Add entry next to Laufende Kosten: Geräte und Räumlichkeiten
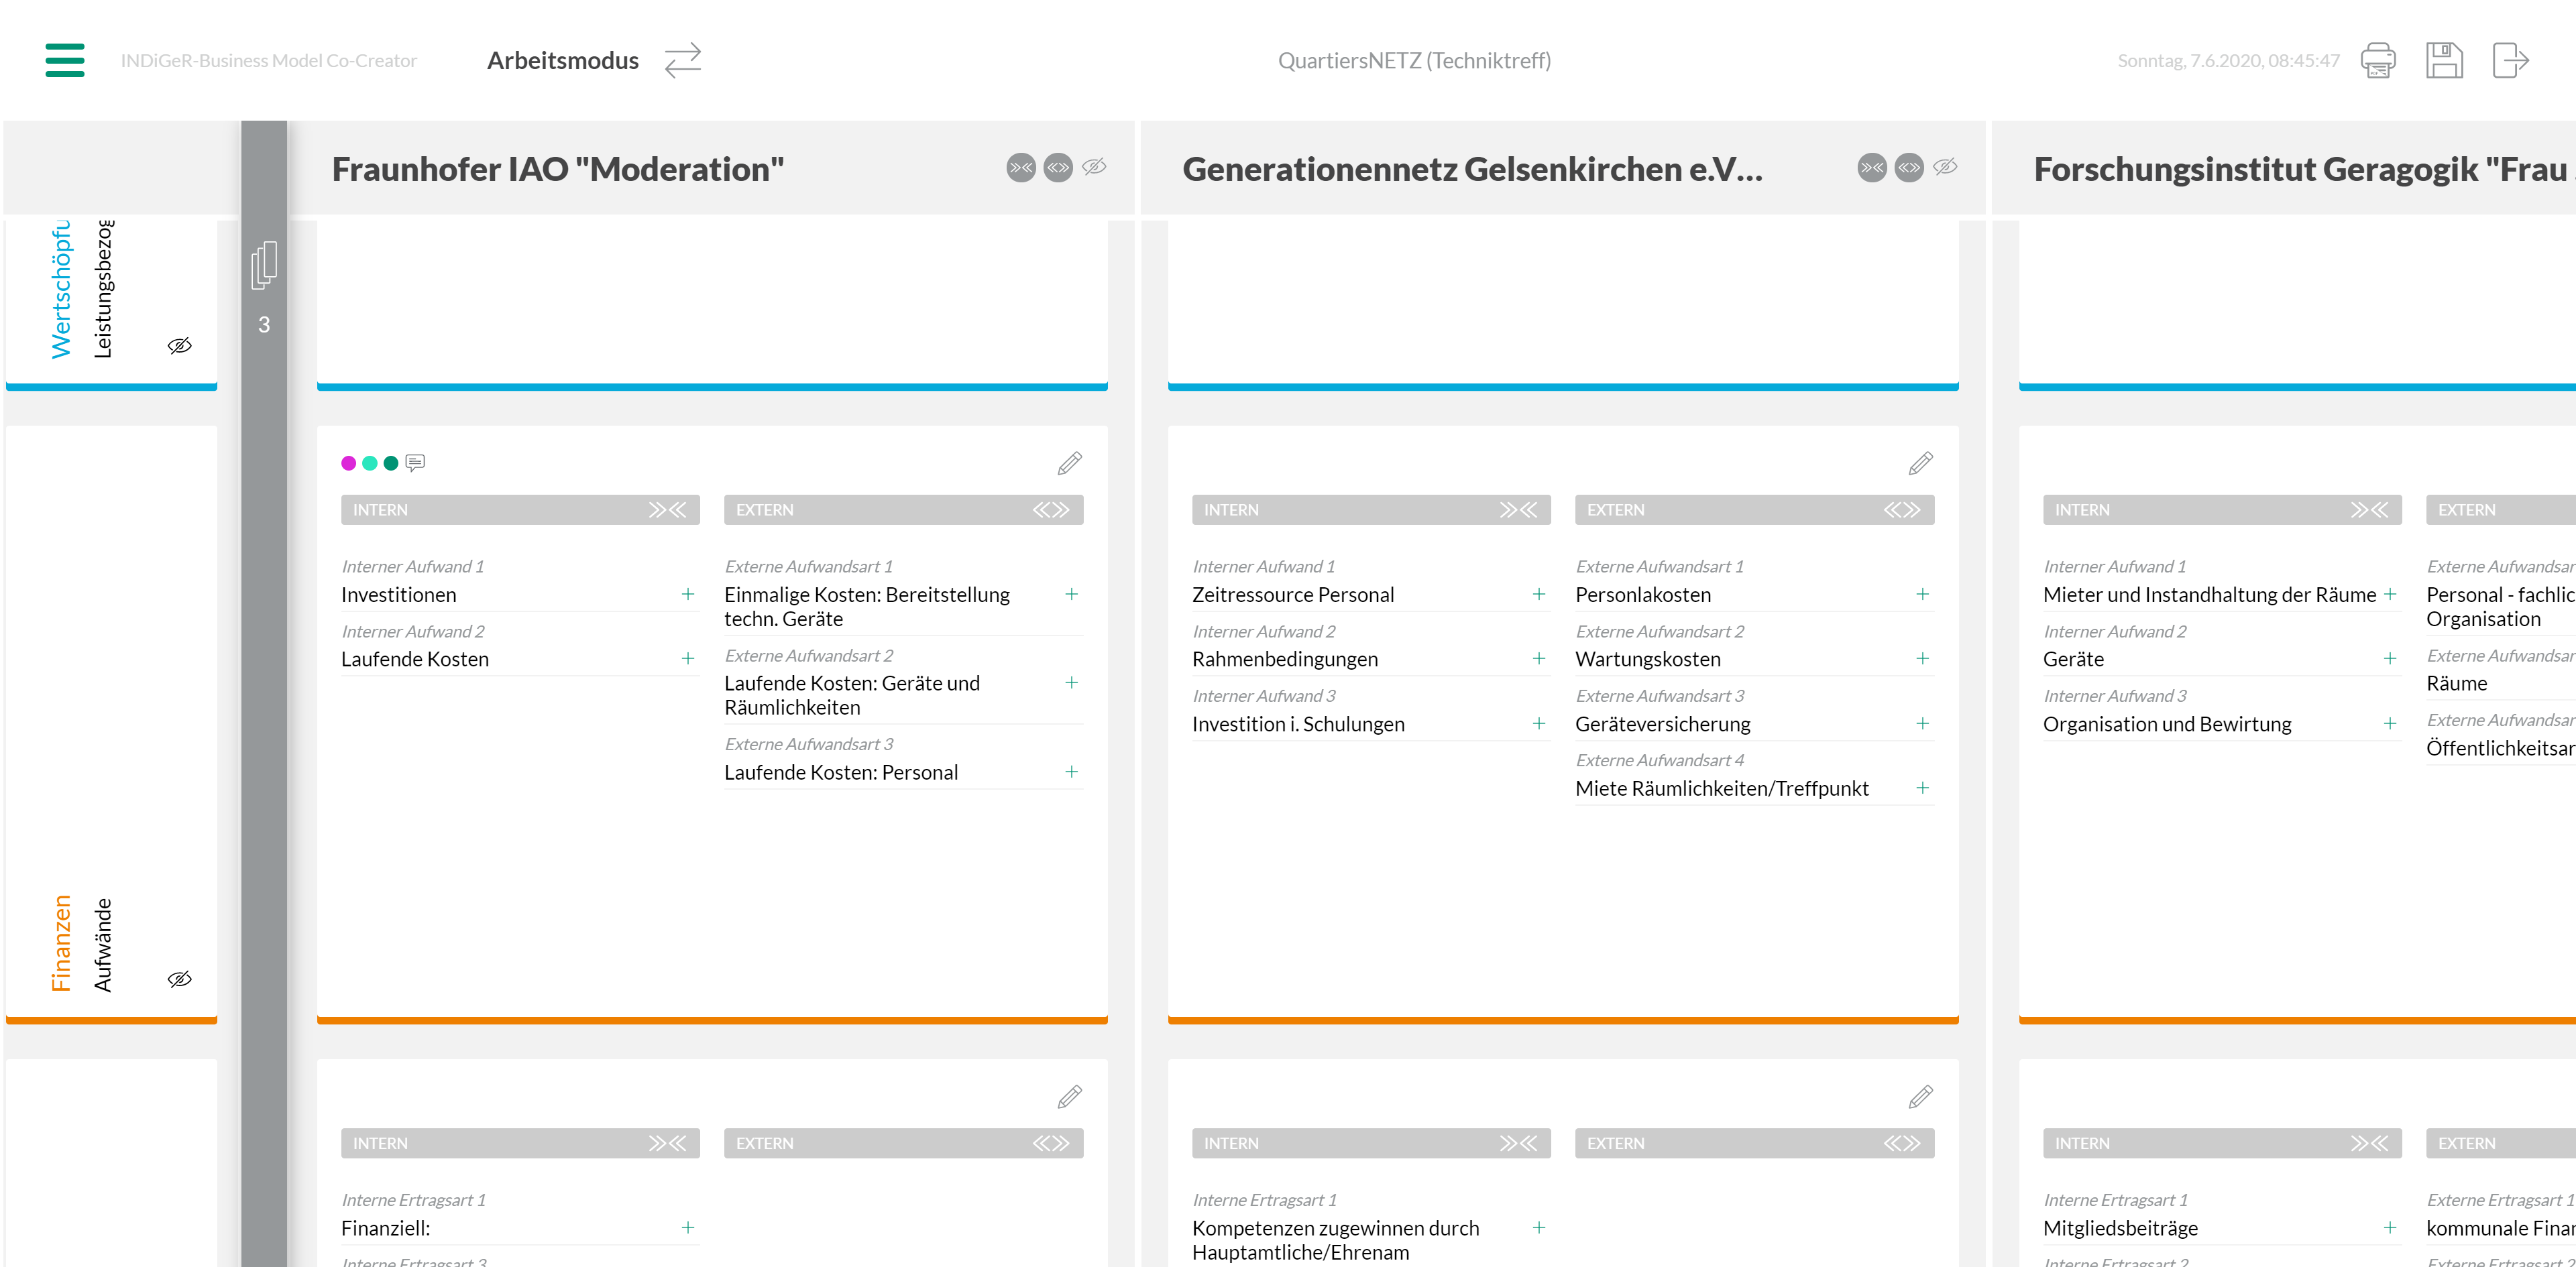The image size is (2576, 1267). [1071, 682]
